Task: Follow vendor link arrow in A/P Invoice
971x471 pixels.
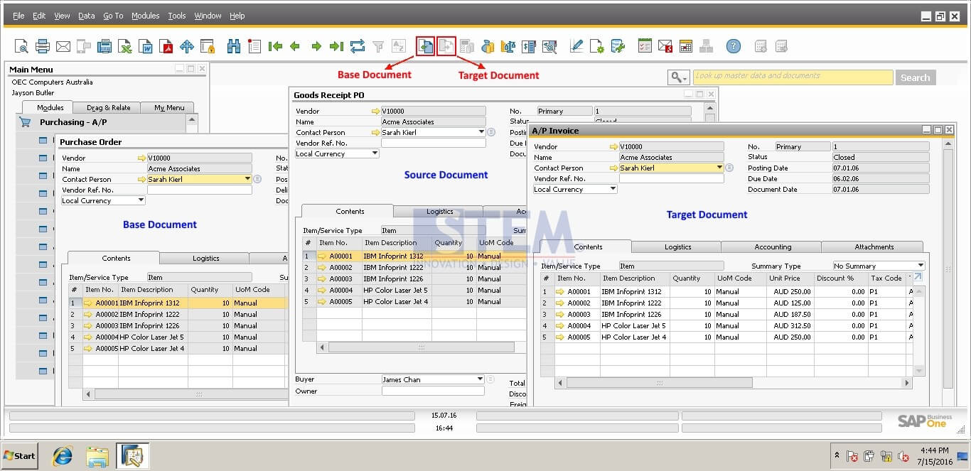Action: 613,146
